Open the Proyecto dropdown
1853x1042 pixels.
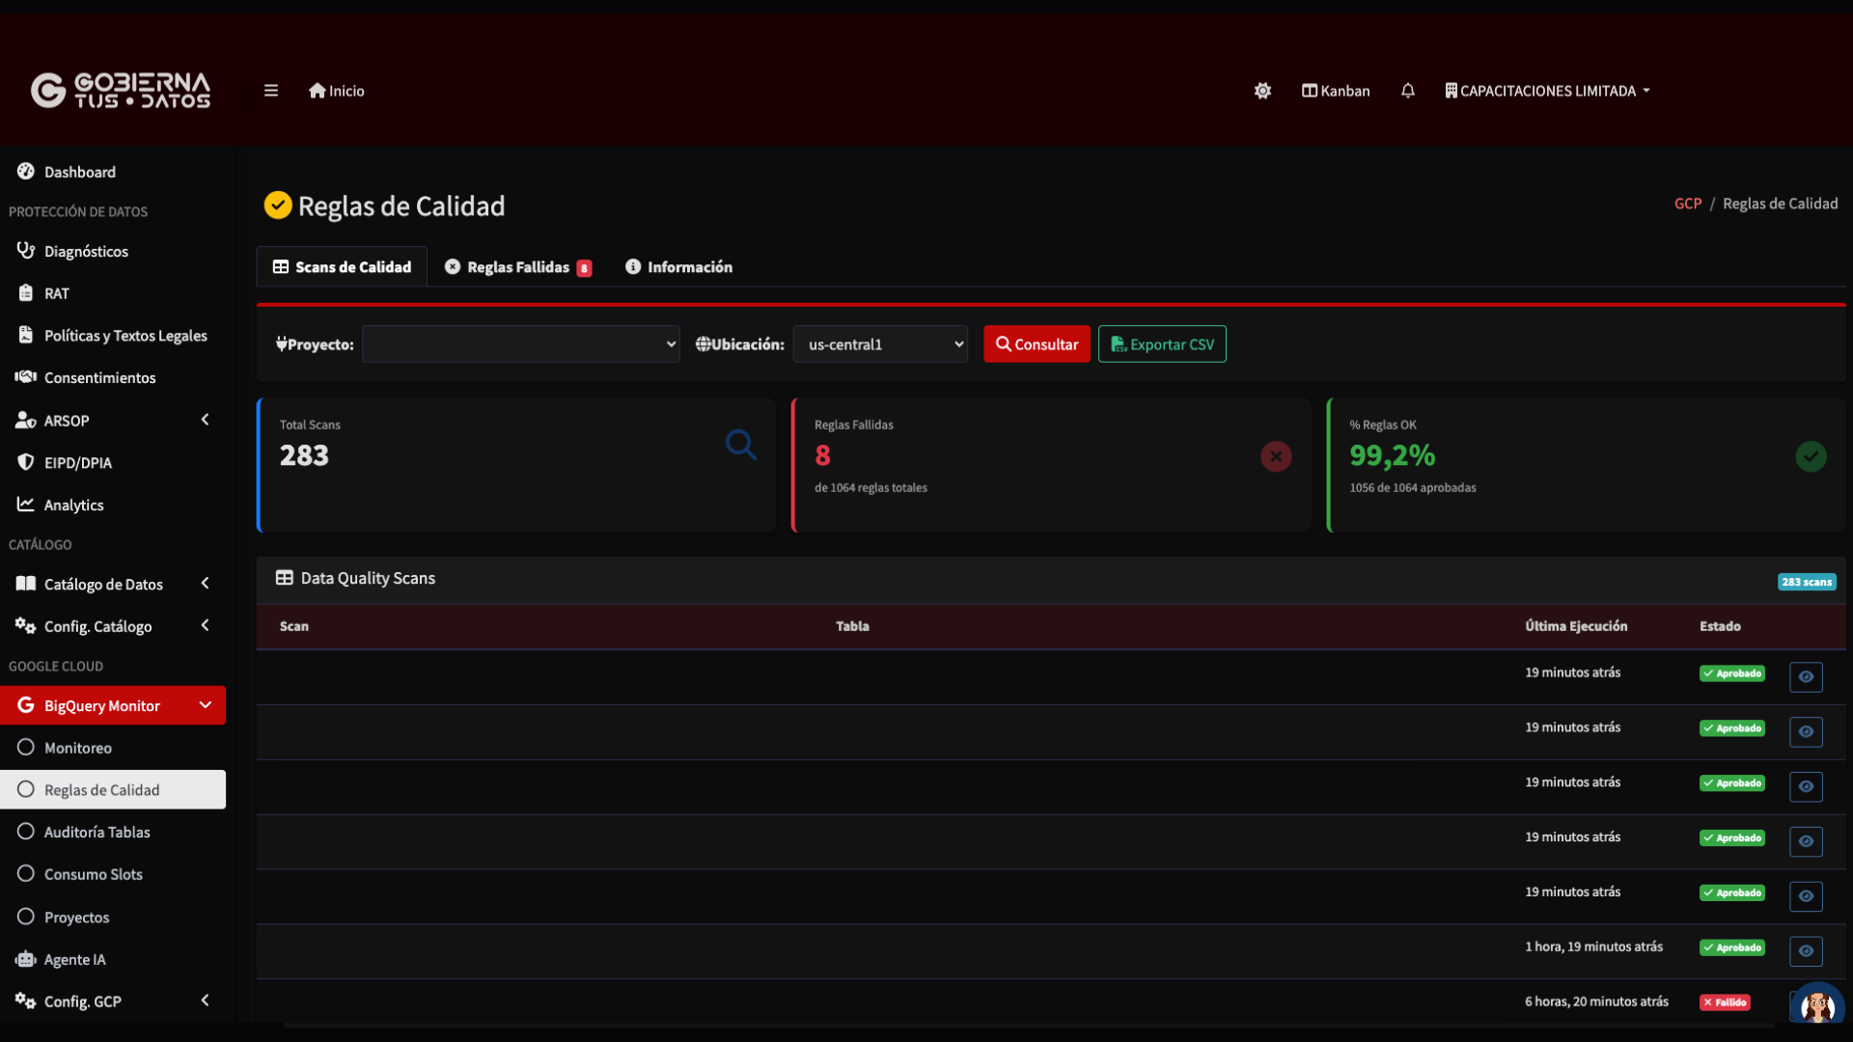click(x=520, y=343)
